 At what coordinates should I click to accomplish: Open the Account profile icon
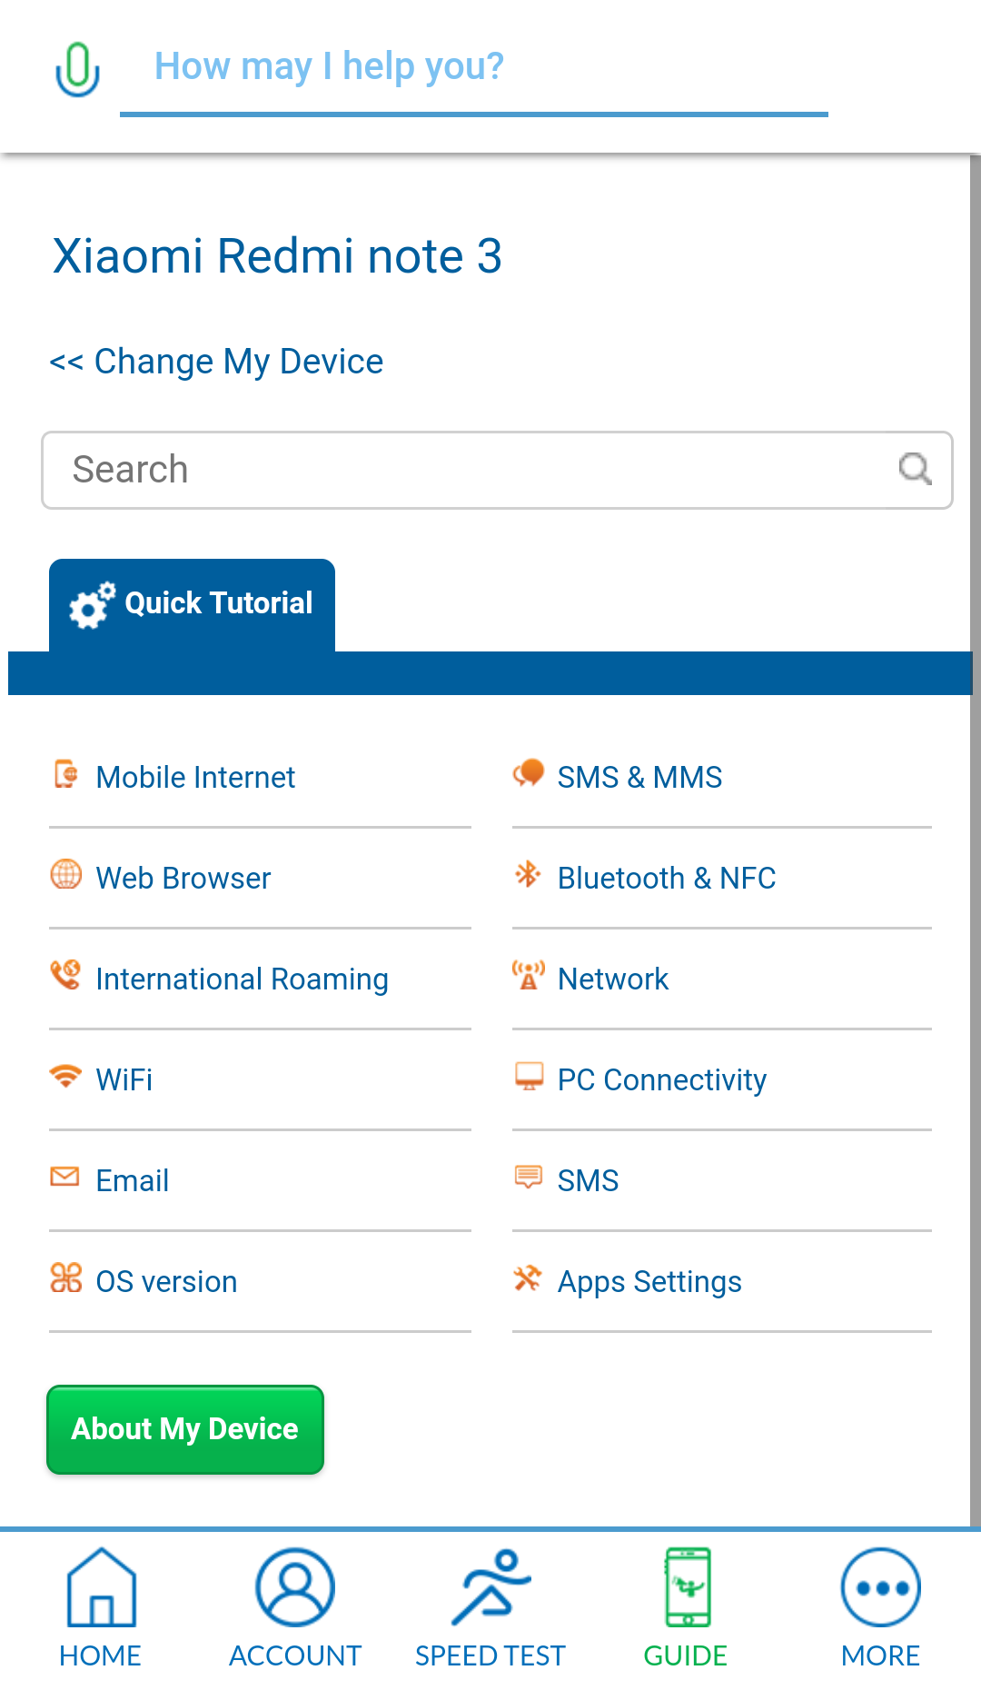(295, 1587)
